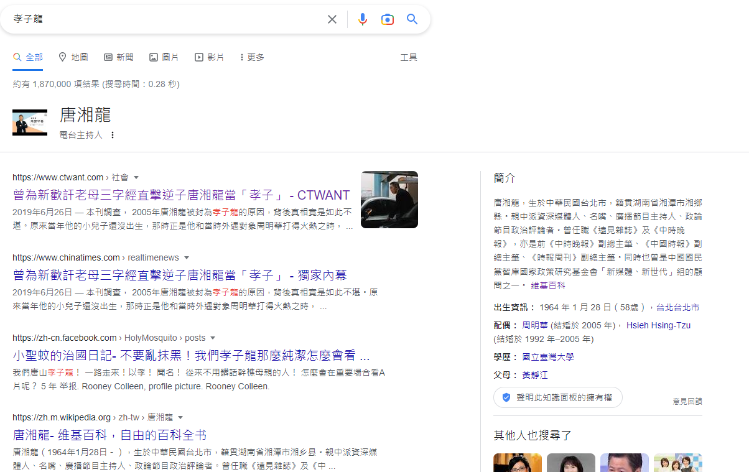Image resolution: width=749 pixels, height=472 pixels.
Task: Click the shield icon for claiming the knowledge panel
Action: point(506,397)
